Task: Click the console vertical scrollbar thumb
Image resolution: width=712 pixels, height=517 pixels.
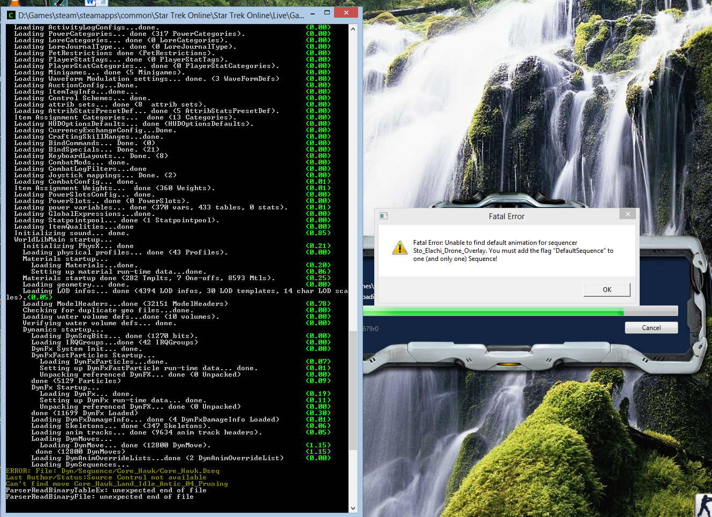Action: point(353,391)
